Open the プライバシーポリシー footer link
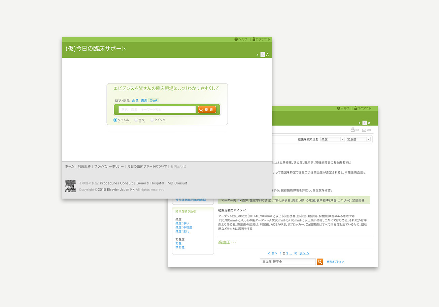 click(x=109, y=166)
